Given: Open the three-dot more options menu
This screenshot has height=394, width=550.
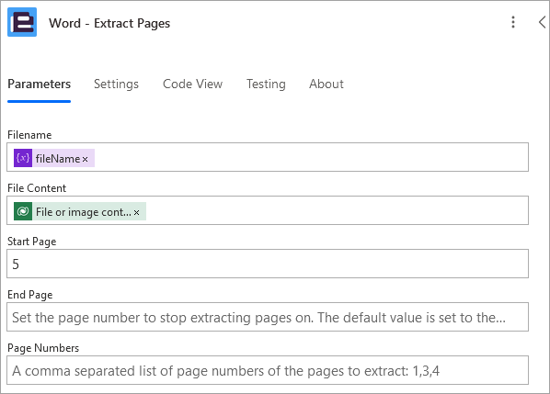Looking at the screenshot, I should point(513,22).
